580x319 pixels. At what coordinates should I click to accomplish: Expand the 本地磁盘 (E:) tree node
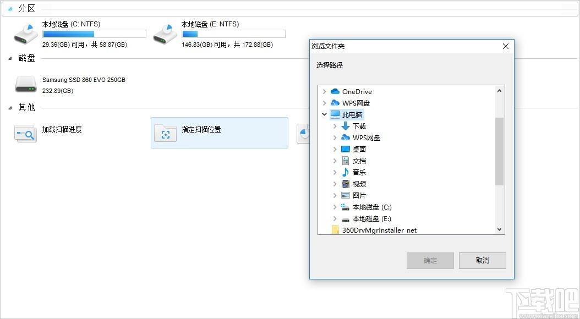[335, 218]
